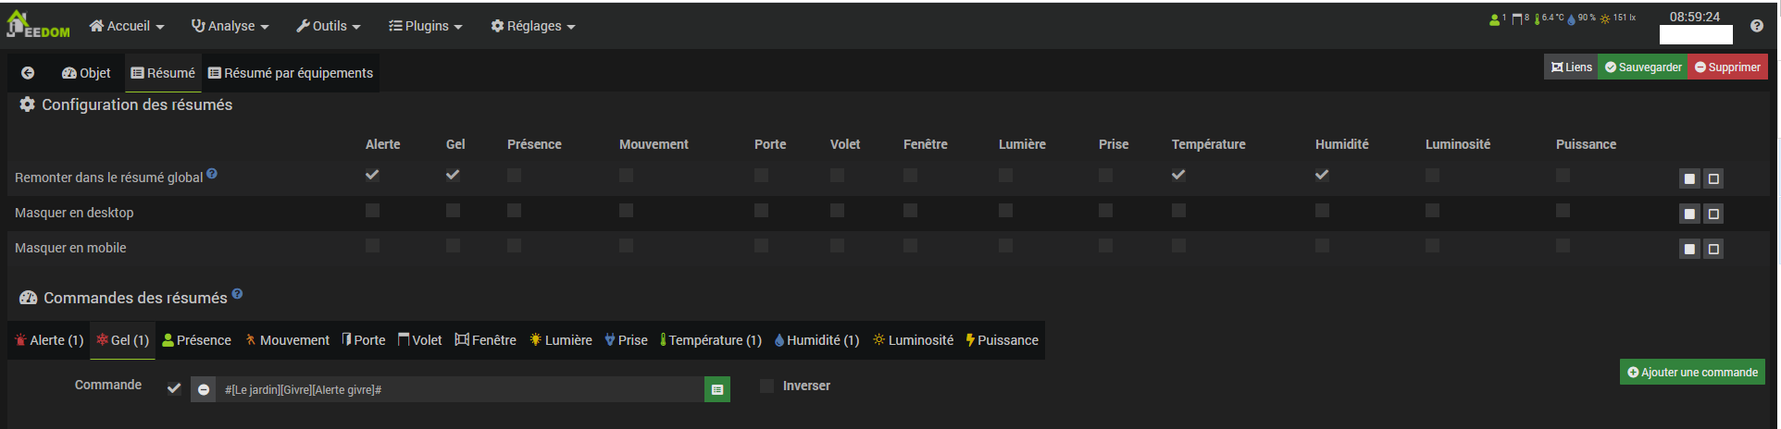The width and height of the screenshot is (1781, 429).
Task: Uncheck Gel in Remonter dans le résumé global
Action: click(453, 175)
